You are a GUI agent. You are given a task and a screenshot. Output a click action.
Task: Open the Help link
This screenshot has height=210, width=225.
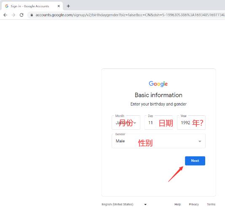point(178,205)
